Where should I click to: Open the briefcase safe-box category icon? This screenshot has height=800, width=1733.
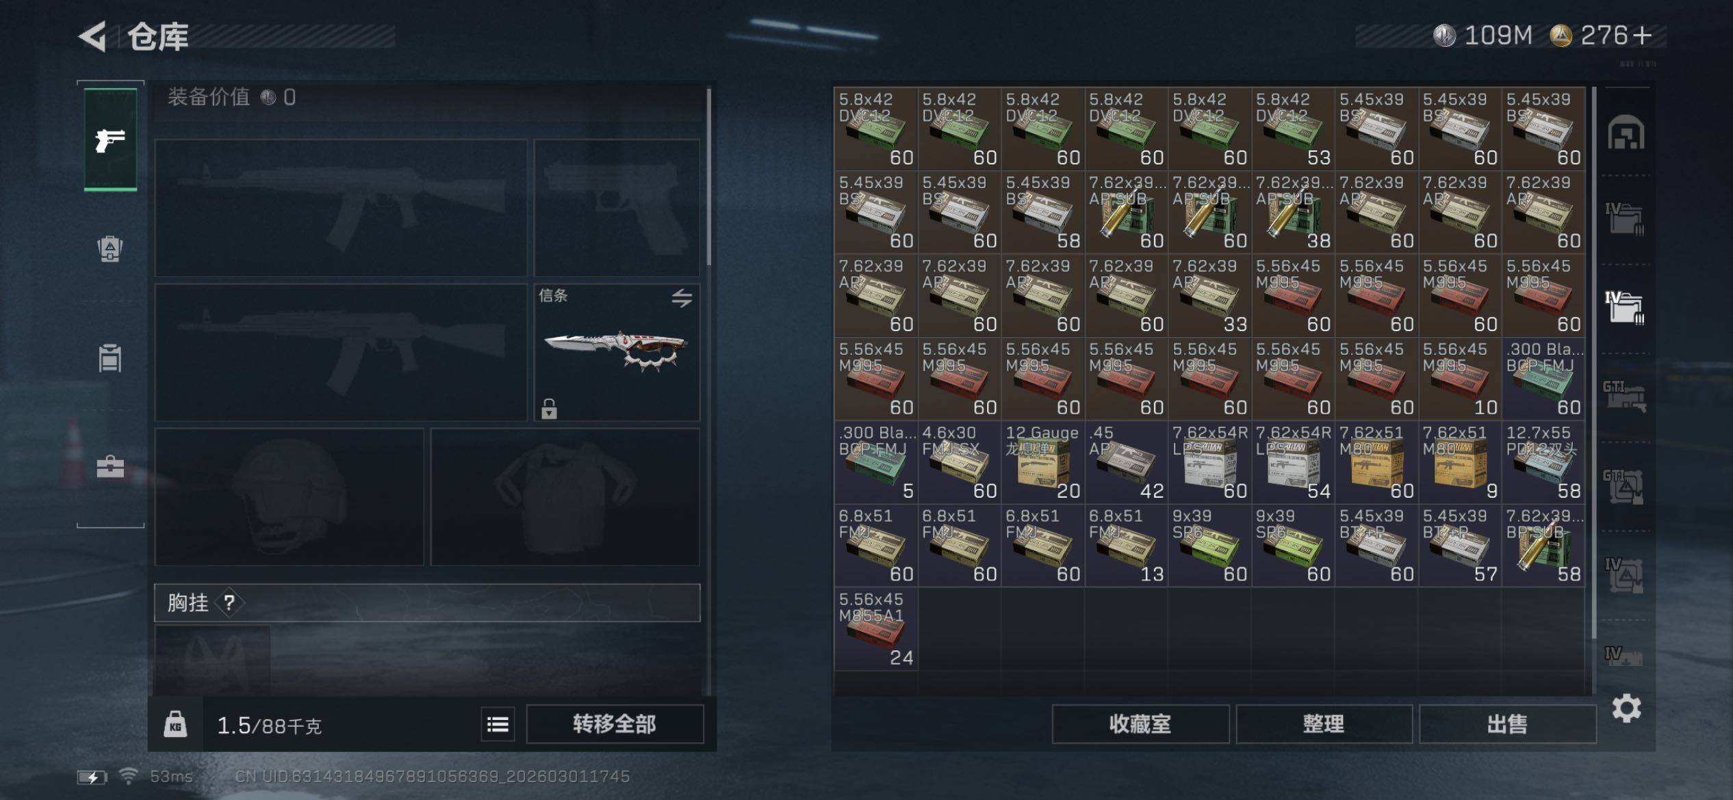pos(110,467)
